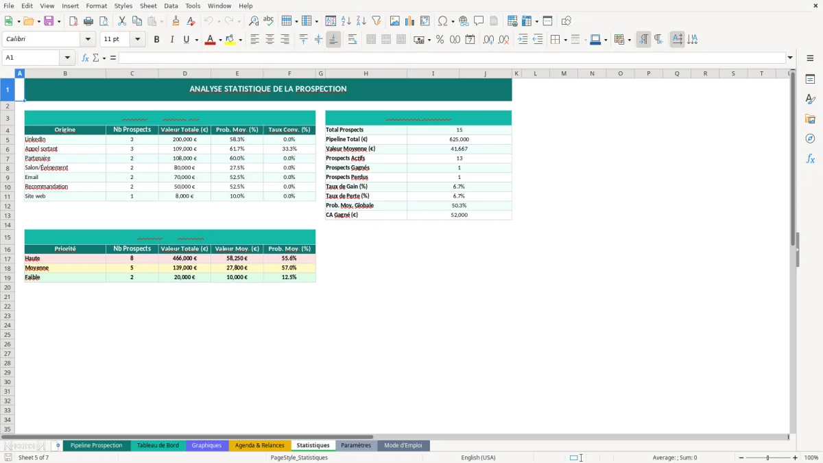The height and width of the screenshot is (463, 823).
Task: Toggle underline formatting
Action: tap(186, 40)
